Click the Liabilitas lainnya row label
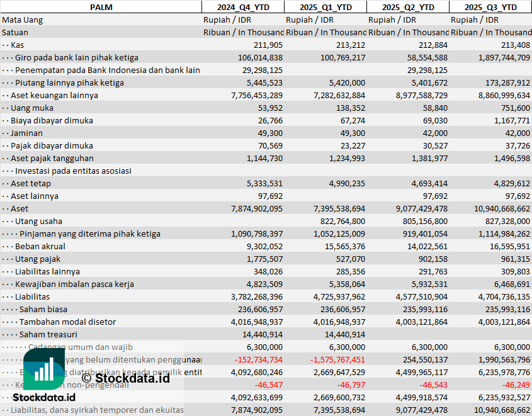Viewport: 532px width, 416px height. tap(47, 271)
